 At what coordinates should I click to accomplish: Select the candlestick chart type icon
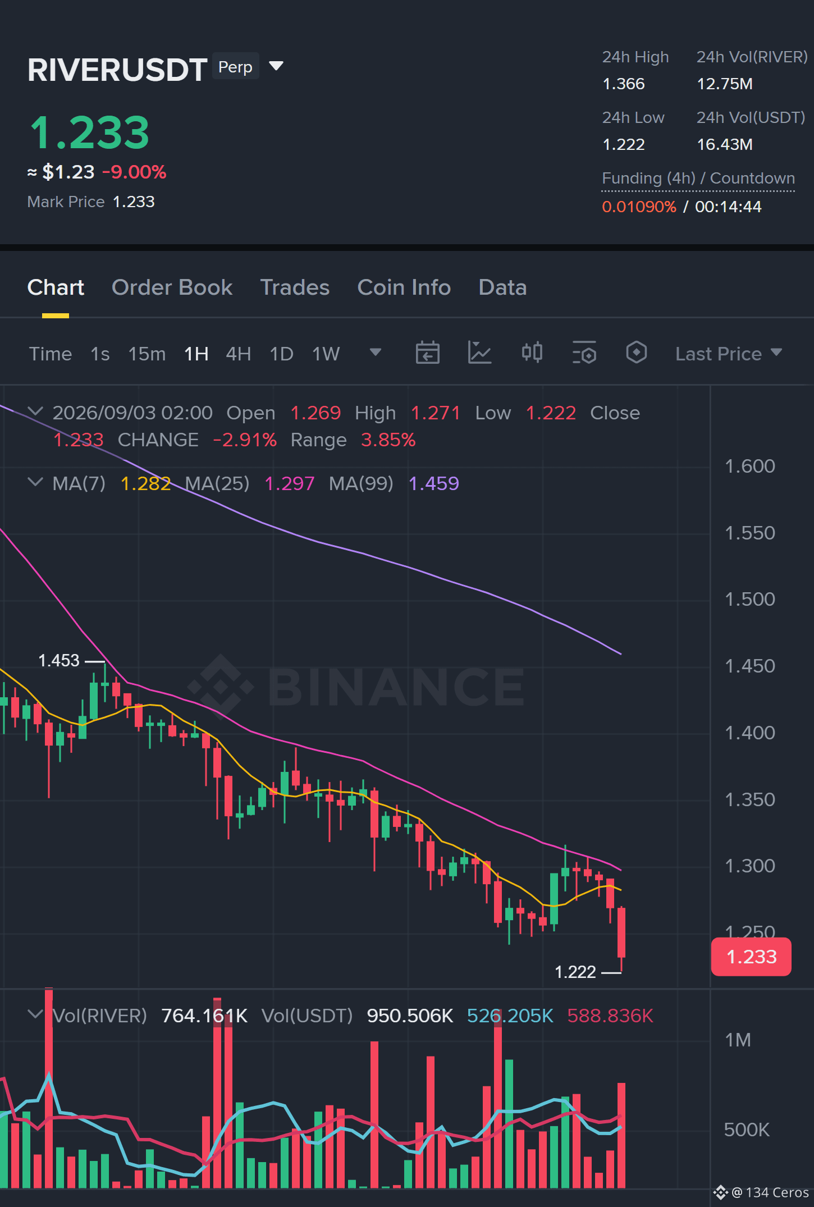click(x=532, y=353)
